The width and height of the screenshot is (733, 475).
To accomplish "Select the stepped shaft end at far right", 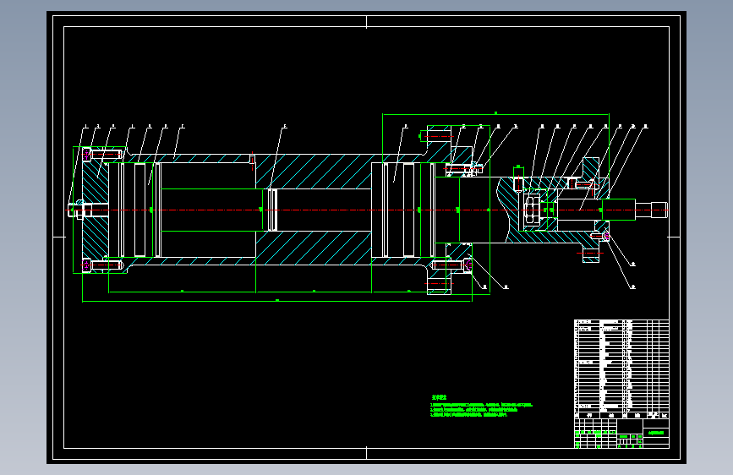I will (x=651, y=210).
